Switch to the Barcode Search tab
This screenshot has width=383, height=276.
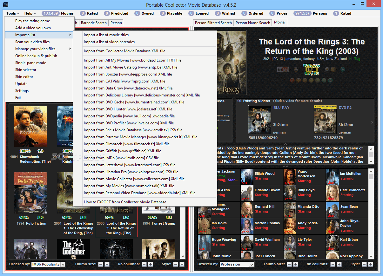(94, 23)
